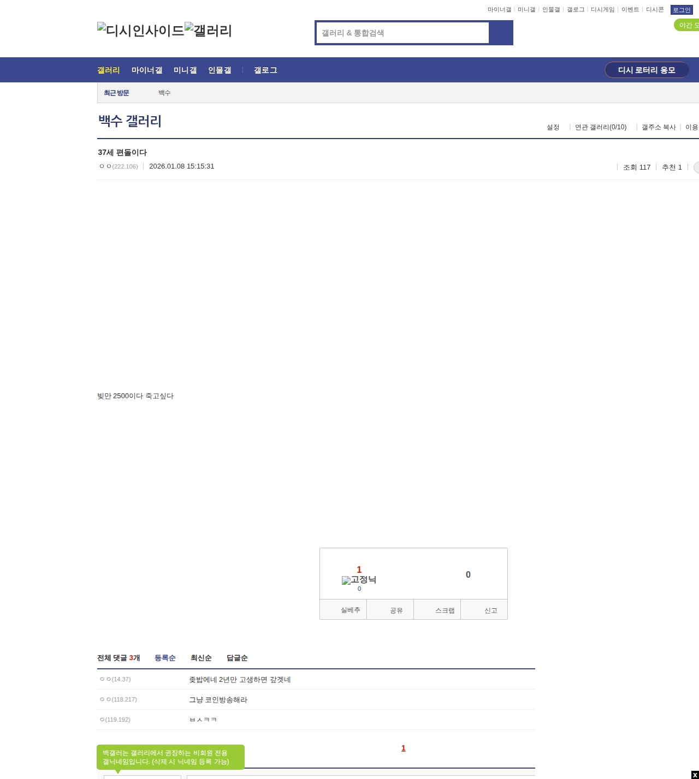Open 인물갤 link in top utility bar

coord(551,10)
